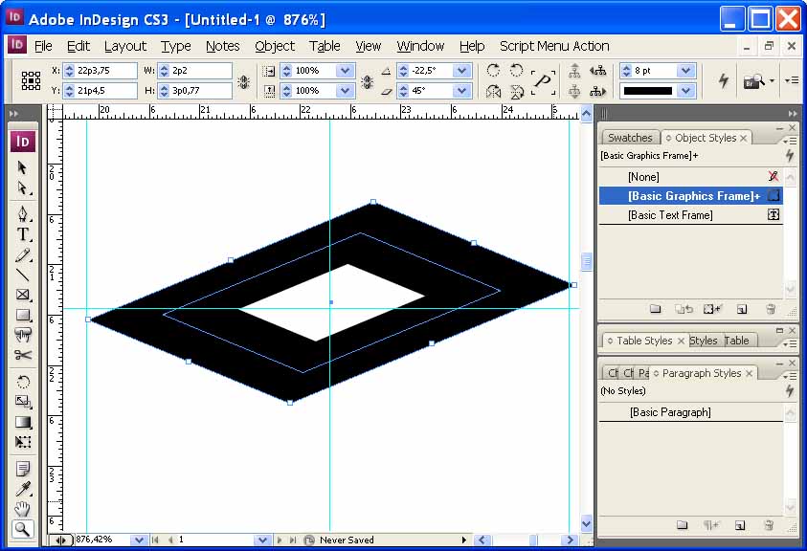Select the Scissors tool

coord(22,355)
